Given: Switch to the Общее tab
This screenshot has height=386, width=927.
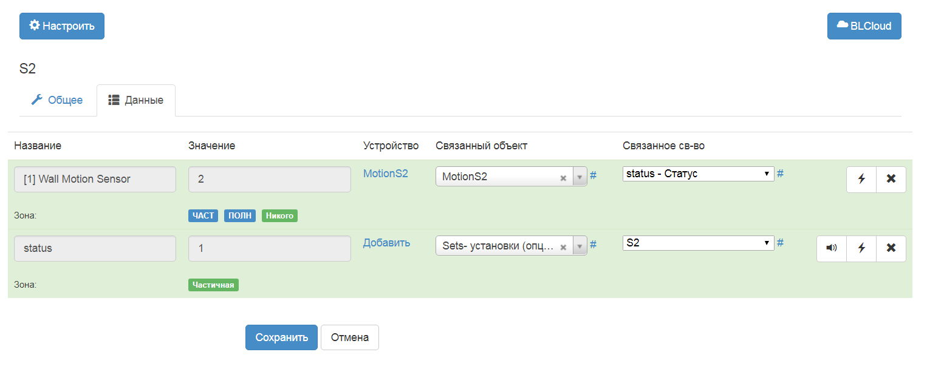Looking at the screenshot, I should tap(58, 100).
